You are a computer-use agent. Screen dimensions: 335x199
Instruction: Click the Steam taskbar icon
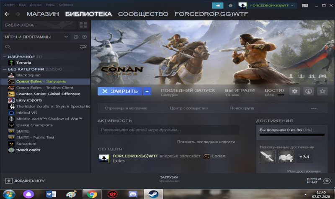pyautogui.click(x=153, y=194)
